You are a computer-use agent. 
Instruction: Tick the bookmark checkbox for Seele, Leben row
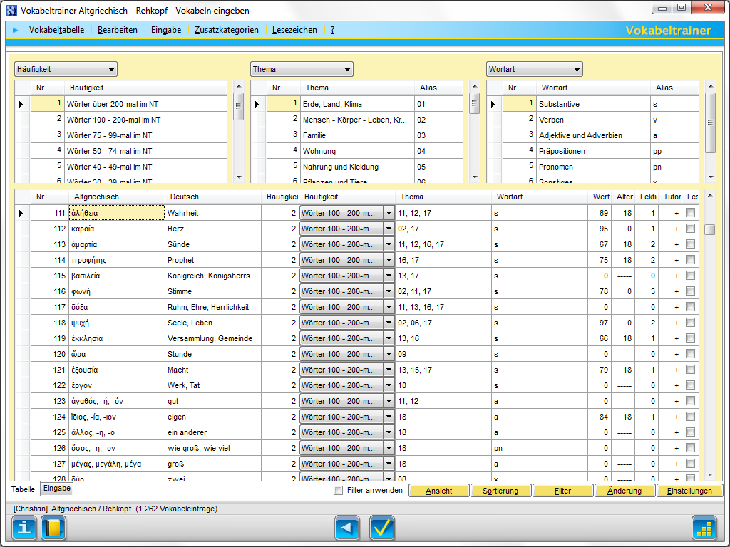690,323
